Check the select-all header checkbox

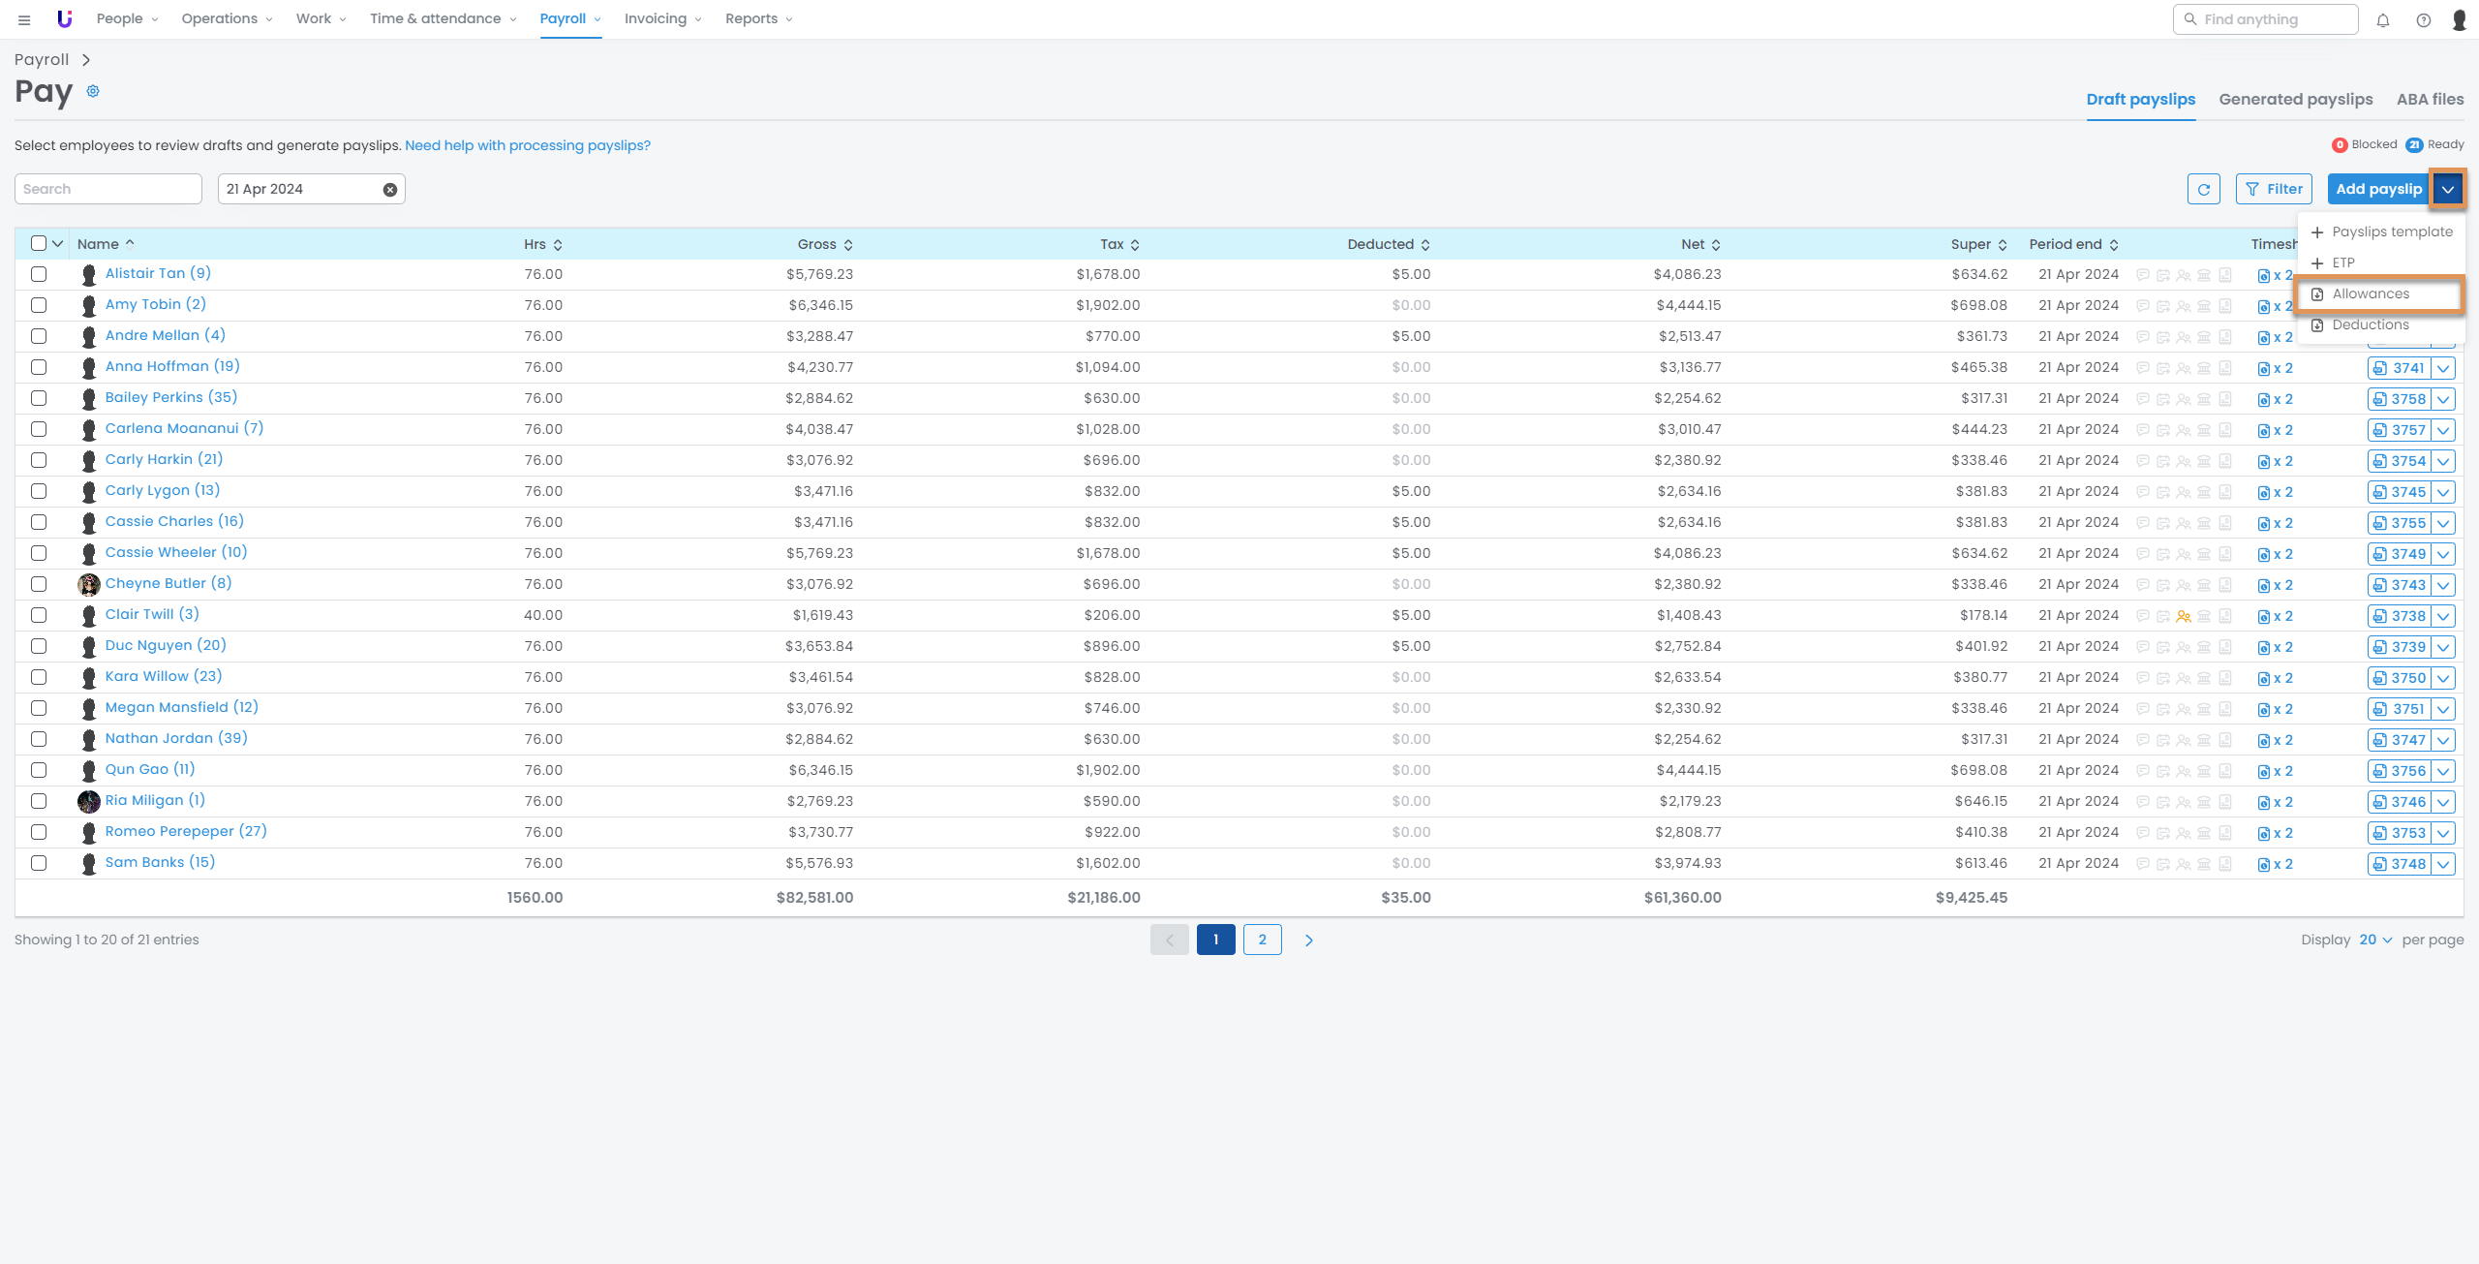[39, 243]
